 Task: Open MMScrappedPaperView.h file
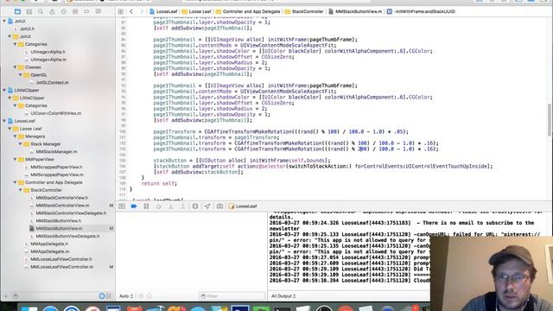(x=56, y=167)
